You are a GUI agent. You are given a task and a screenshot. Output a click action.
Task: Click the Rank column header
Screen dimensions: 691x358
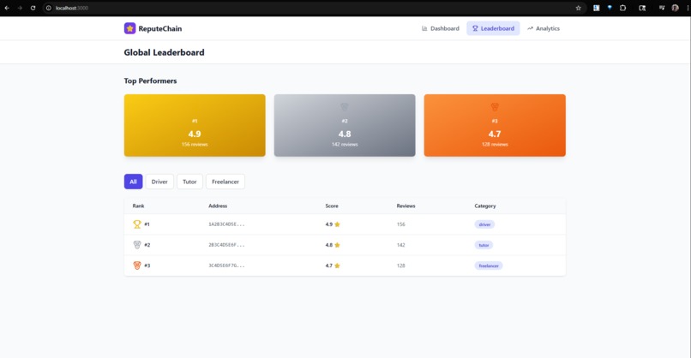(x=138, y=206)
